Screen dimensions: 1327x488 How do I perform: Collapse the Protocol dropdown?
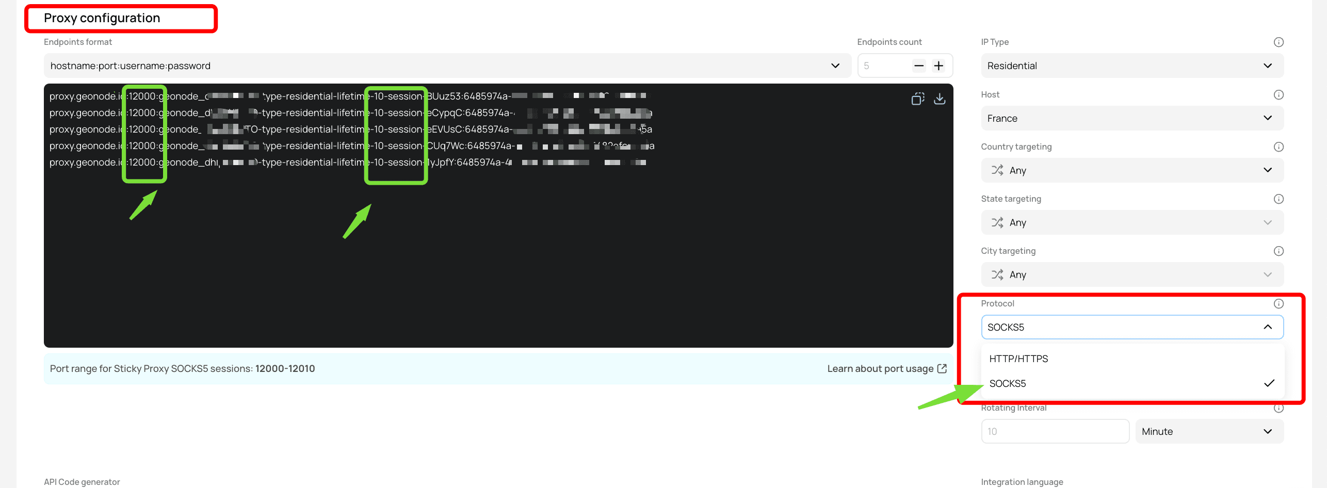click(x=1268, y=327)
